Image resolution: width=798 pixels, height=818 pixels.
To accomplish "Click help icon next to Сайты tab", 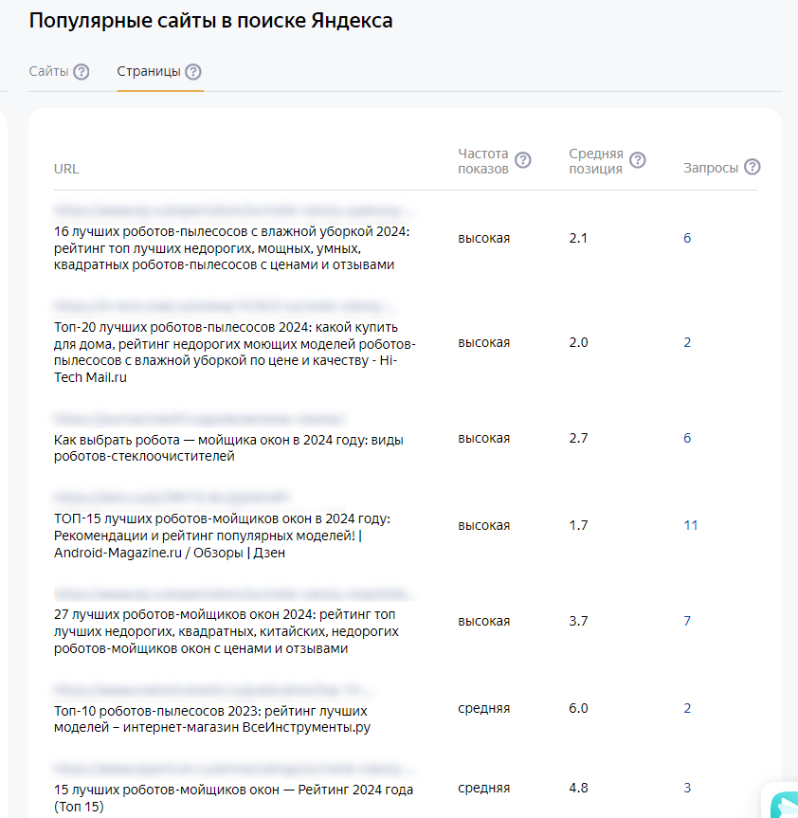I will [82, 72].
